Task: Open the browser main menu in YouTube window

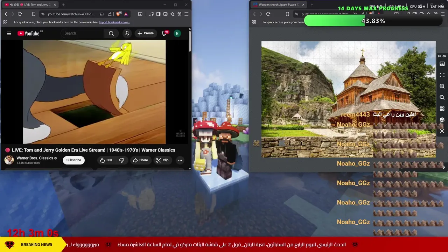Action: 187,14
